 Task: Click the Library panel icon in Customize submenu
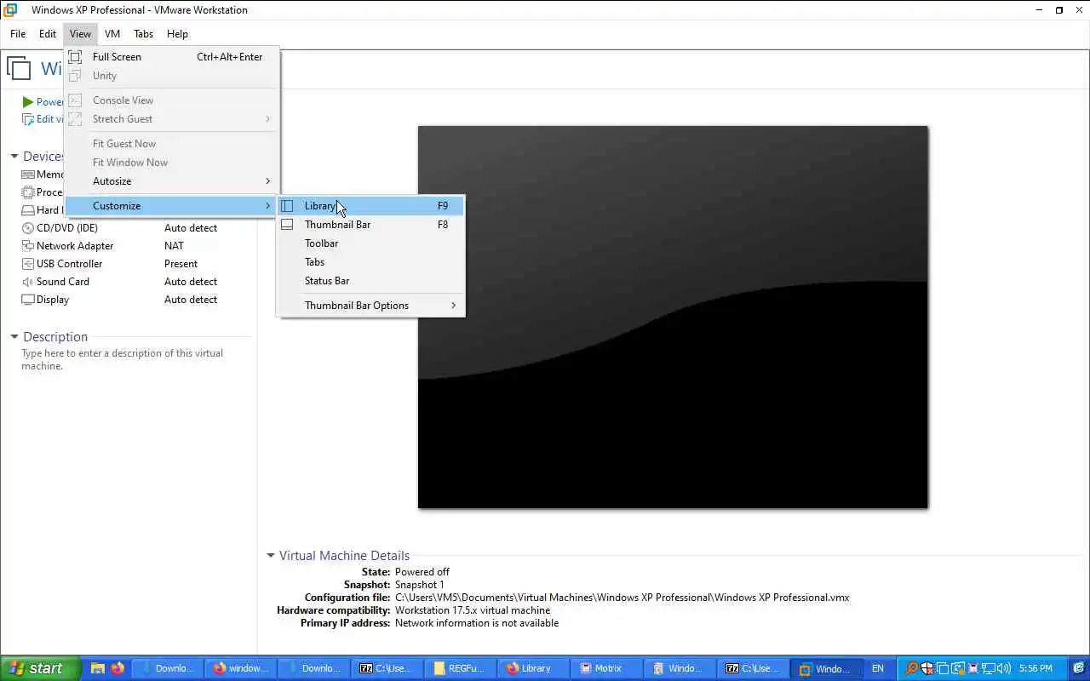point(287,206)
